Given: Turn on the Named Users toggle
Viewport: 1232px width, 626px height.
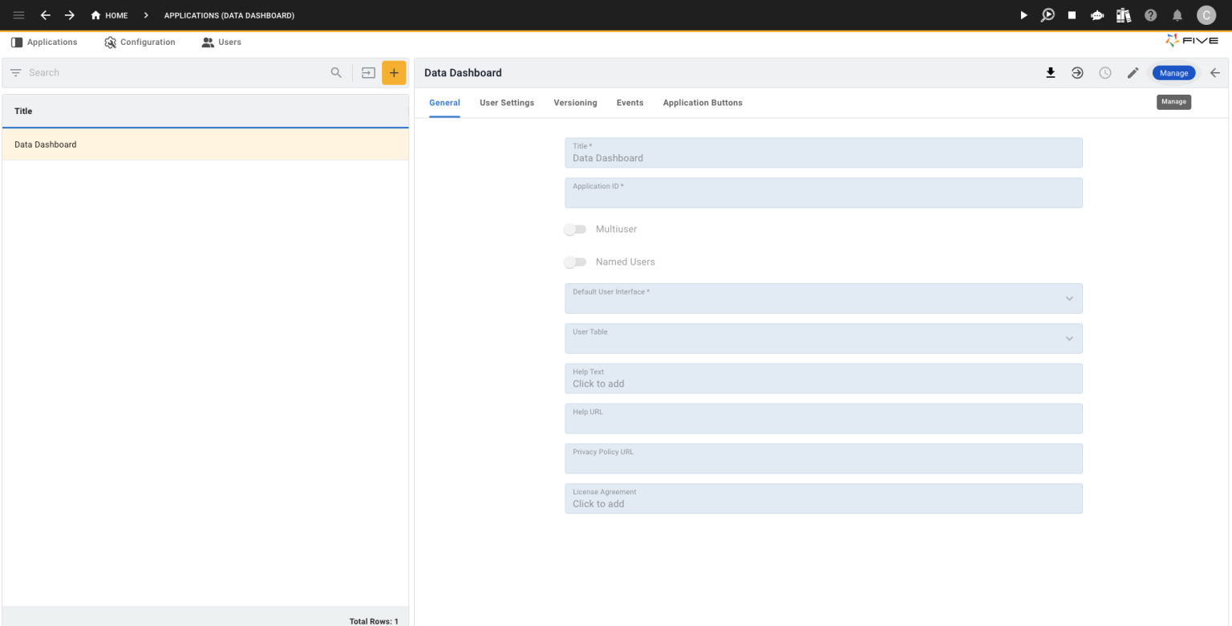Looking at the screenshot, I should 575,262.
